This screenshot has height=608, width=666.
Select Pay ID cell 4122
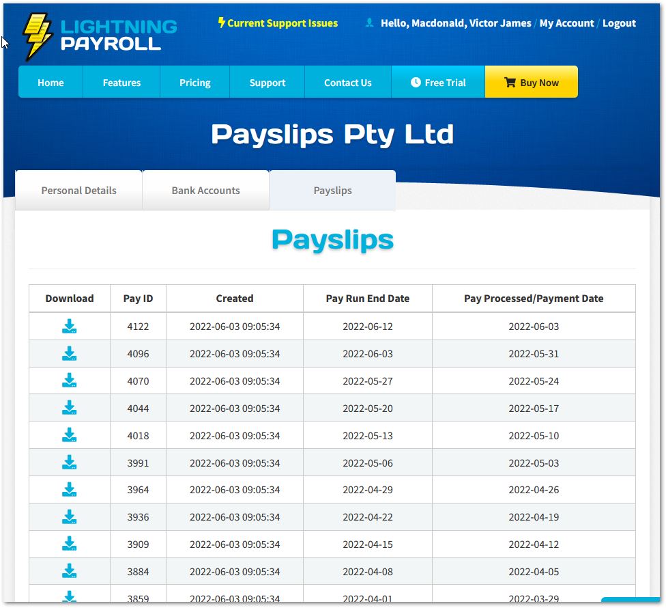pos(138,327)
